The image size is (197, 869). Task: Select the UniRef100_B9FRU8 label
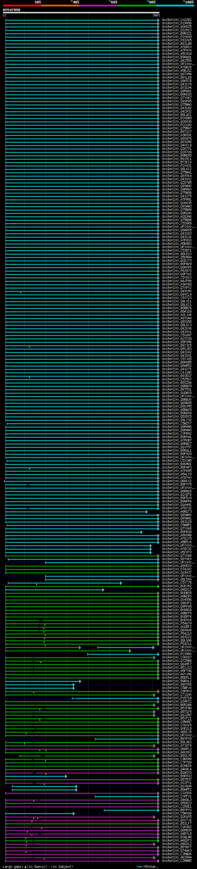point(177,532)
